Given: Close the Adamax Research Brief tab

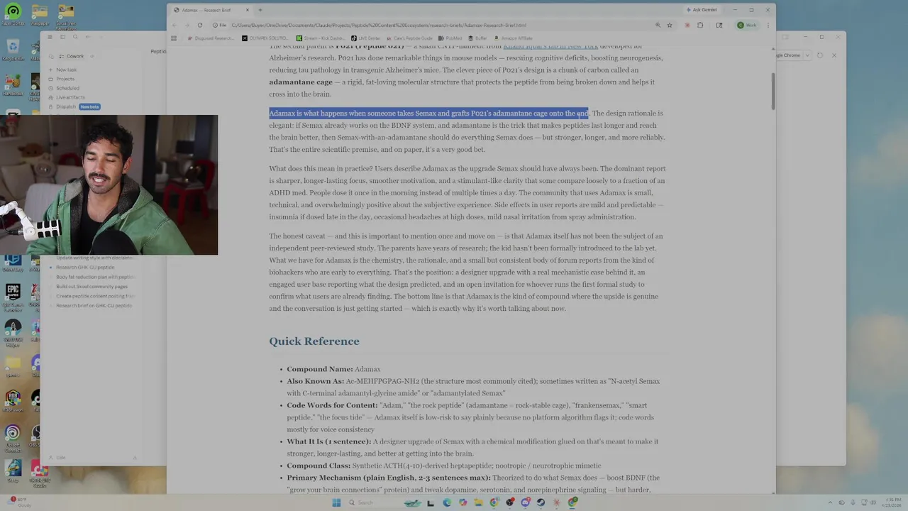Looking at the screenshot, I should click(x=247, y=10).
